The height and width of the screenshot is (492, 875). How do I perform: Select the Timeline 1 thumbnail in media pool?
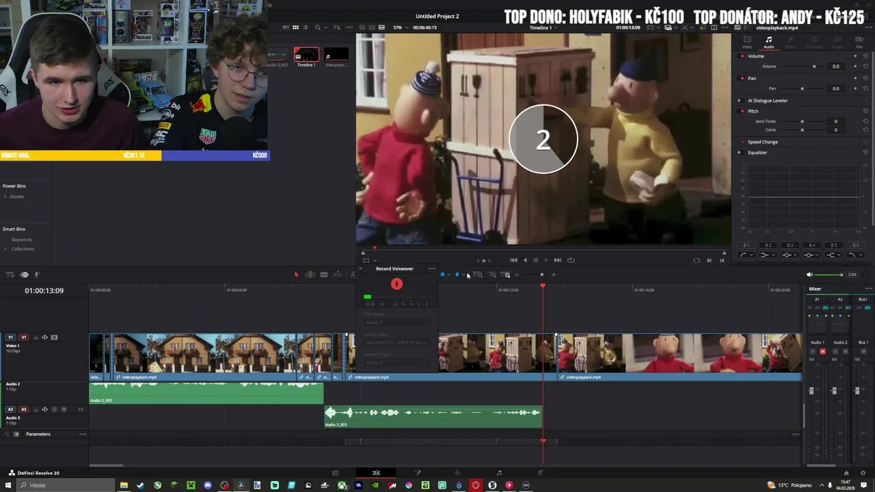306,55
